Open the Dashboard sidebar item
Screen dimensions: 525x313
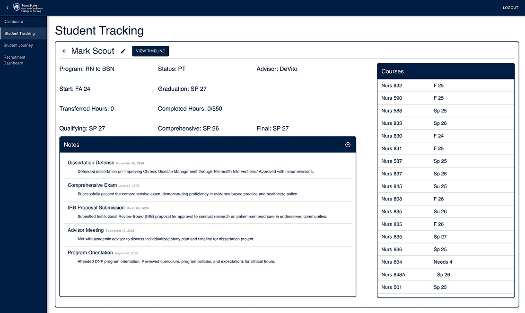[13, 22]
